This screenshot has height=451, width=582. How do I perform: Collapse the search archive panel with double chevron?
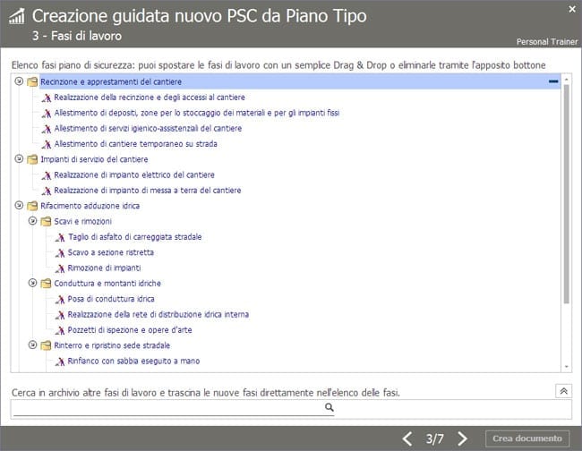tap(563, 391)
